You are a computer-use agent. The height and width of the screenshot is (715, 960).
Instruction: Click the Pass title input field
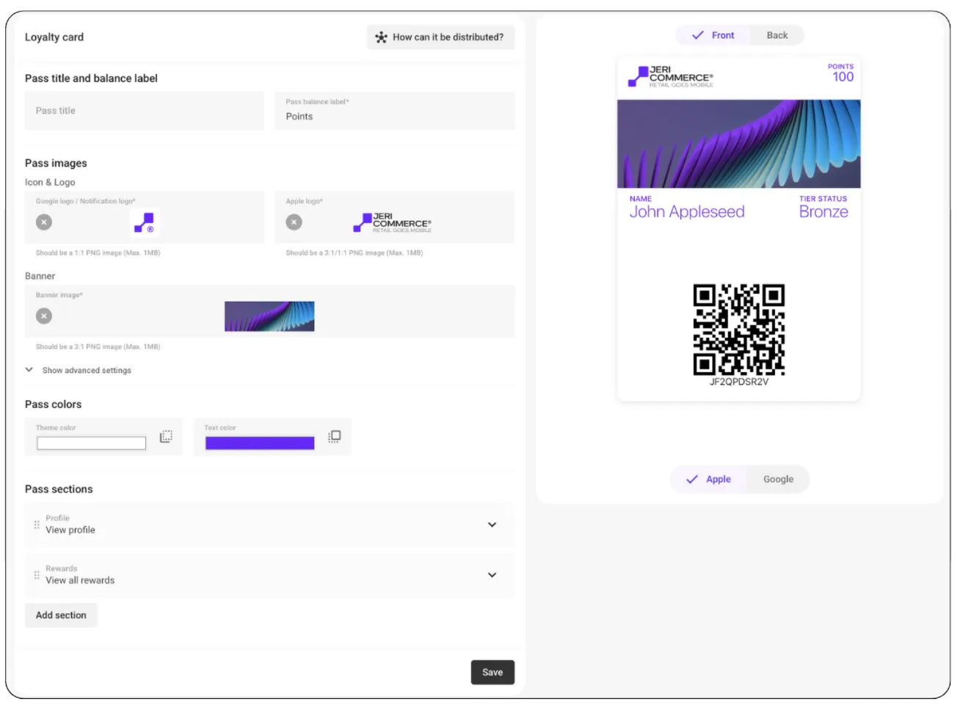coord(145,111)
